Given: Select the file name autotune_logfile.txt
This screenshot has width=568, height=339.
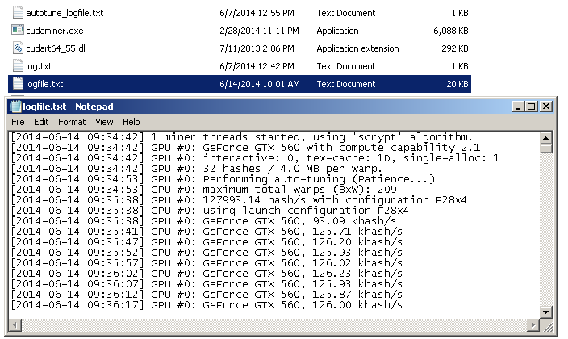Looking at the screenshot, I should click(x=65, y=13).
